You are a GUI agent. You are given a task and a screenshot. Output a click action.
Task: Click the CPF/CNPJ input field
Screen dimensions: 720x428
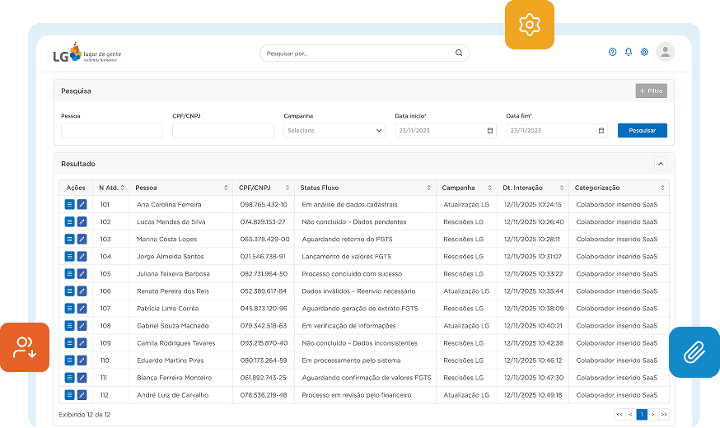[x=222, y=130]
